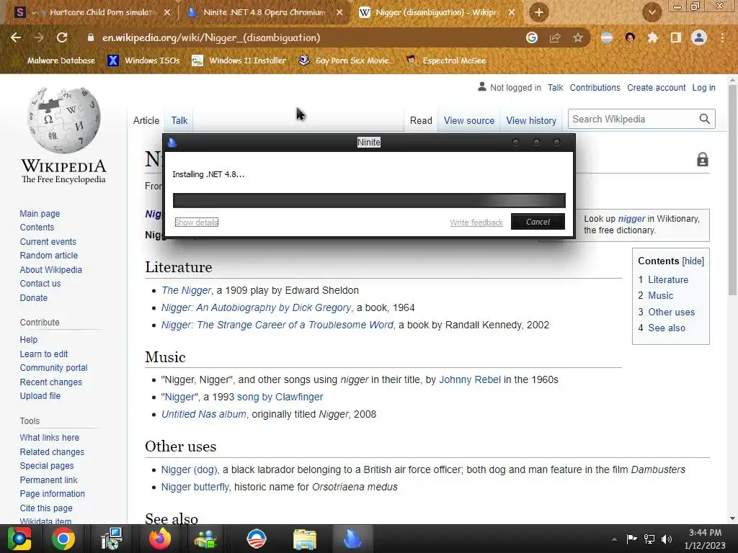Click the cartoon face extension icon
This screenshot has height=553, width=738.
[630, 37]
